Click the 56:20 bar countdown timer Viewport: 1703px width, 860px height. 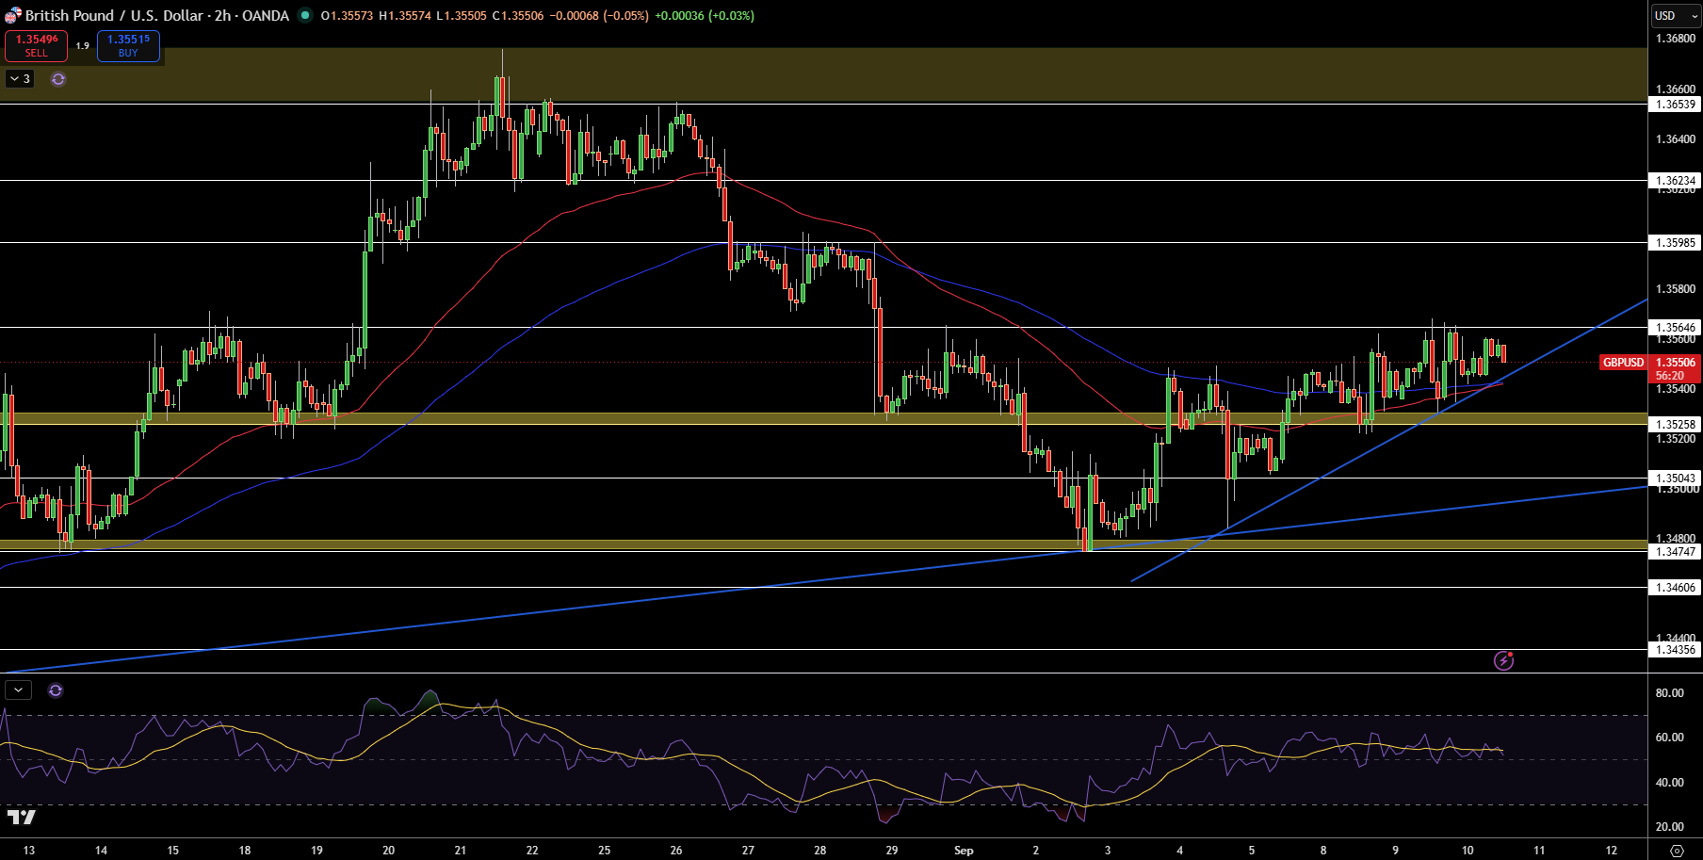[1670, 376]
